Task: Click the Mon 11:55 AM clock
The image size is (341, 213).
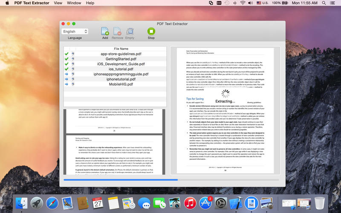Action: coord(304,3)
